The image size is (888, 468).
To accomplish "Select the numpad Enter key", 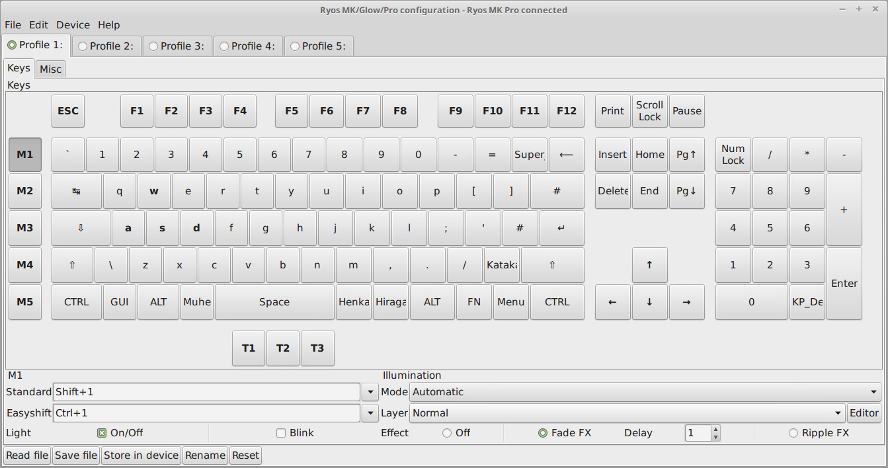I will click(x=844, y=284).
